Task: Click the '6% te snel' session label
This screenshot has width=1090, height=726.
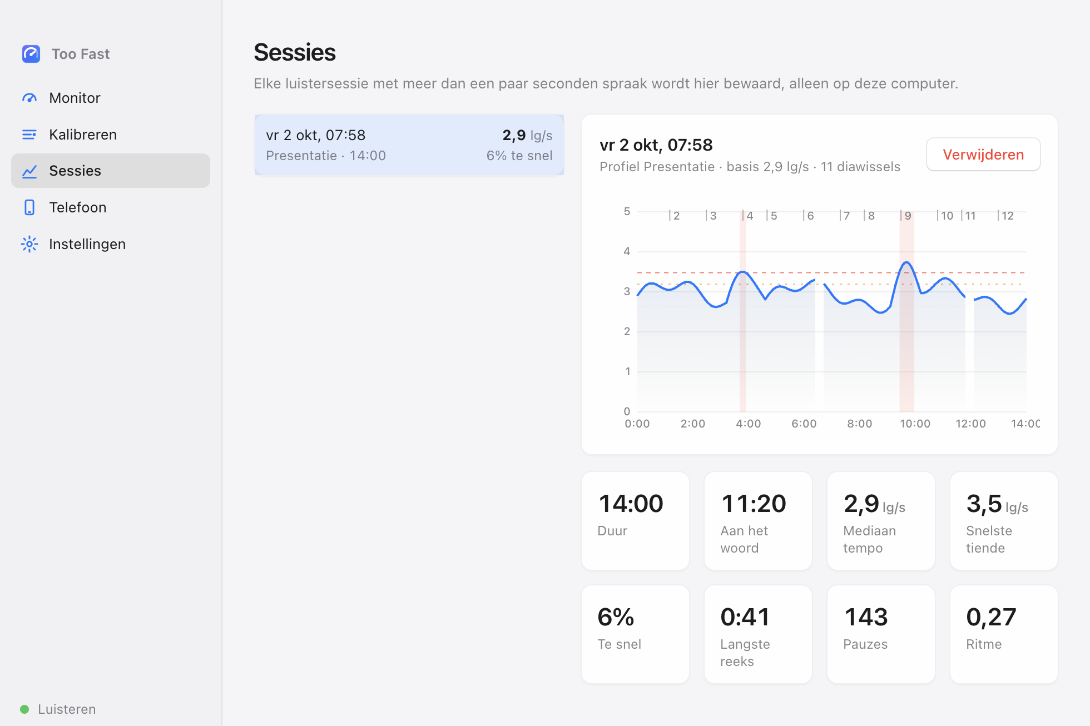Action: pyautogui.click(x=519, y=156)
